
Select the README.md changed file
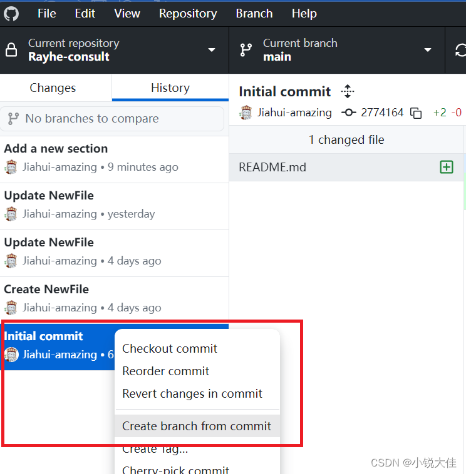pos(346,167)
